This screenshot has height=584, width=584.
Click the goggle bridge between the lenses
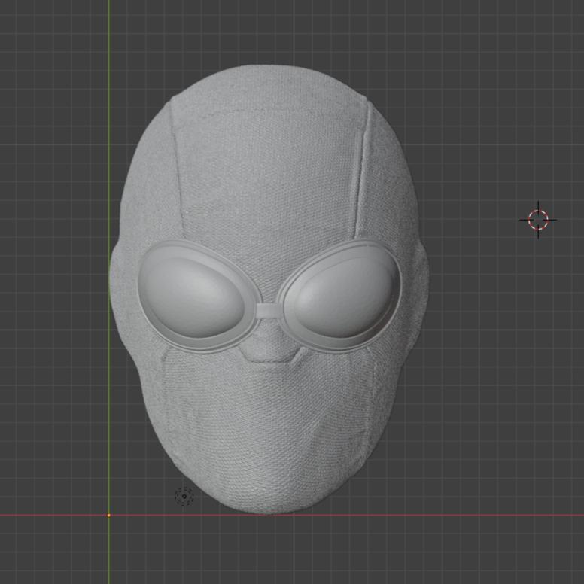268,312
